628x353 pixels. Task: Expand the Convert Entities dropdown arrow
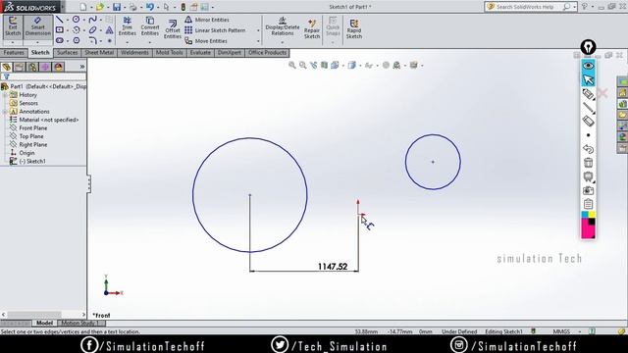150,42
